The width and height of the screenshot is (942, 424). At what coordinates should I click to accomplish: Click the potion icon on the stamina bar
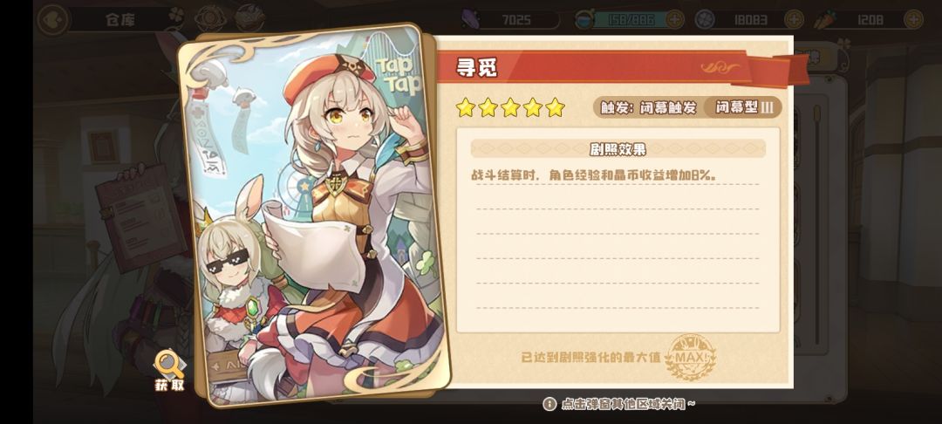[x=584, y=20]
